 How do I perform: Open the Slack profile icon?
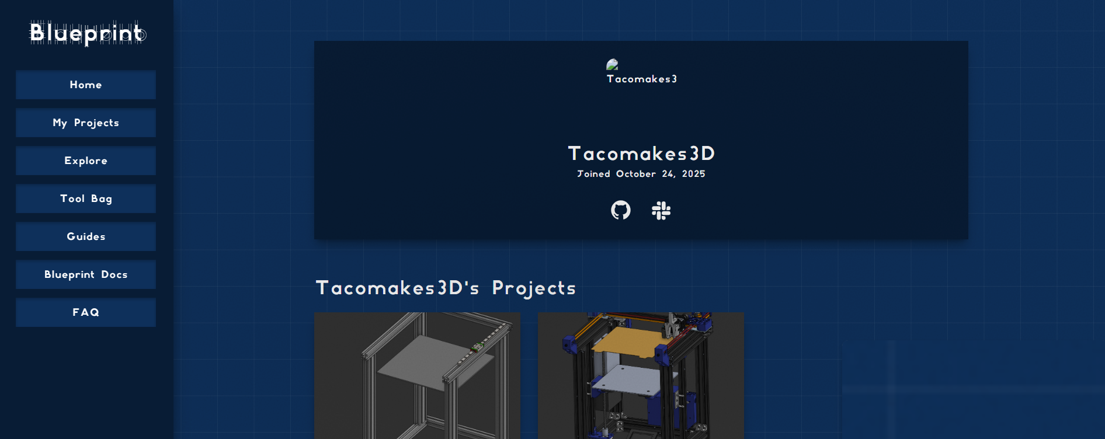pyautogui.click(x=661, y=210)
